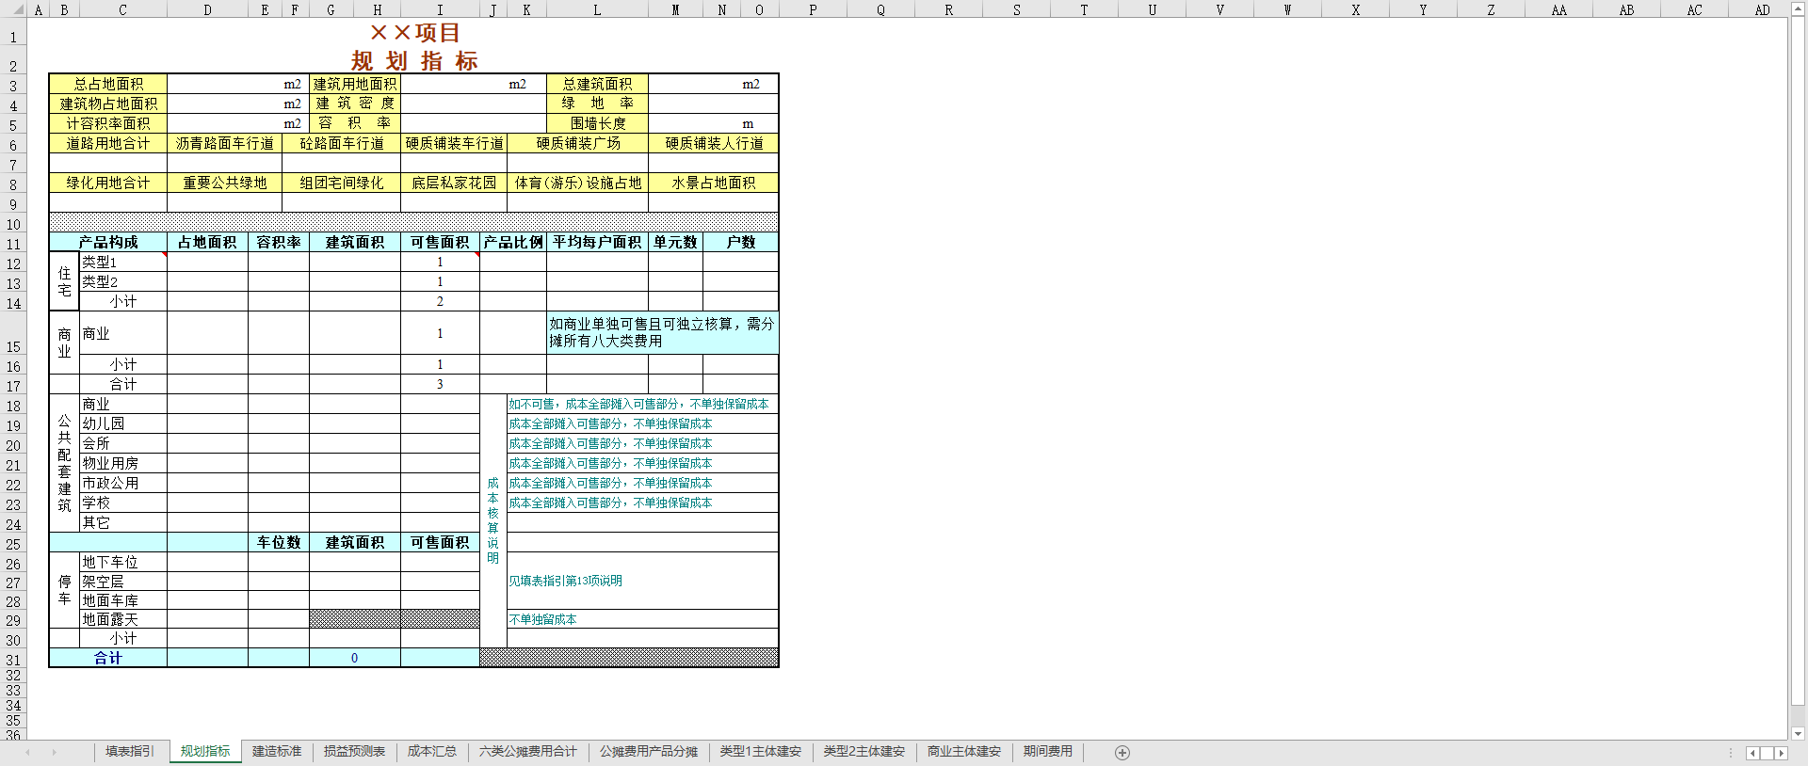Click the tab bar split handle dots

1731,753
